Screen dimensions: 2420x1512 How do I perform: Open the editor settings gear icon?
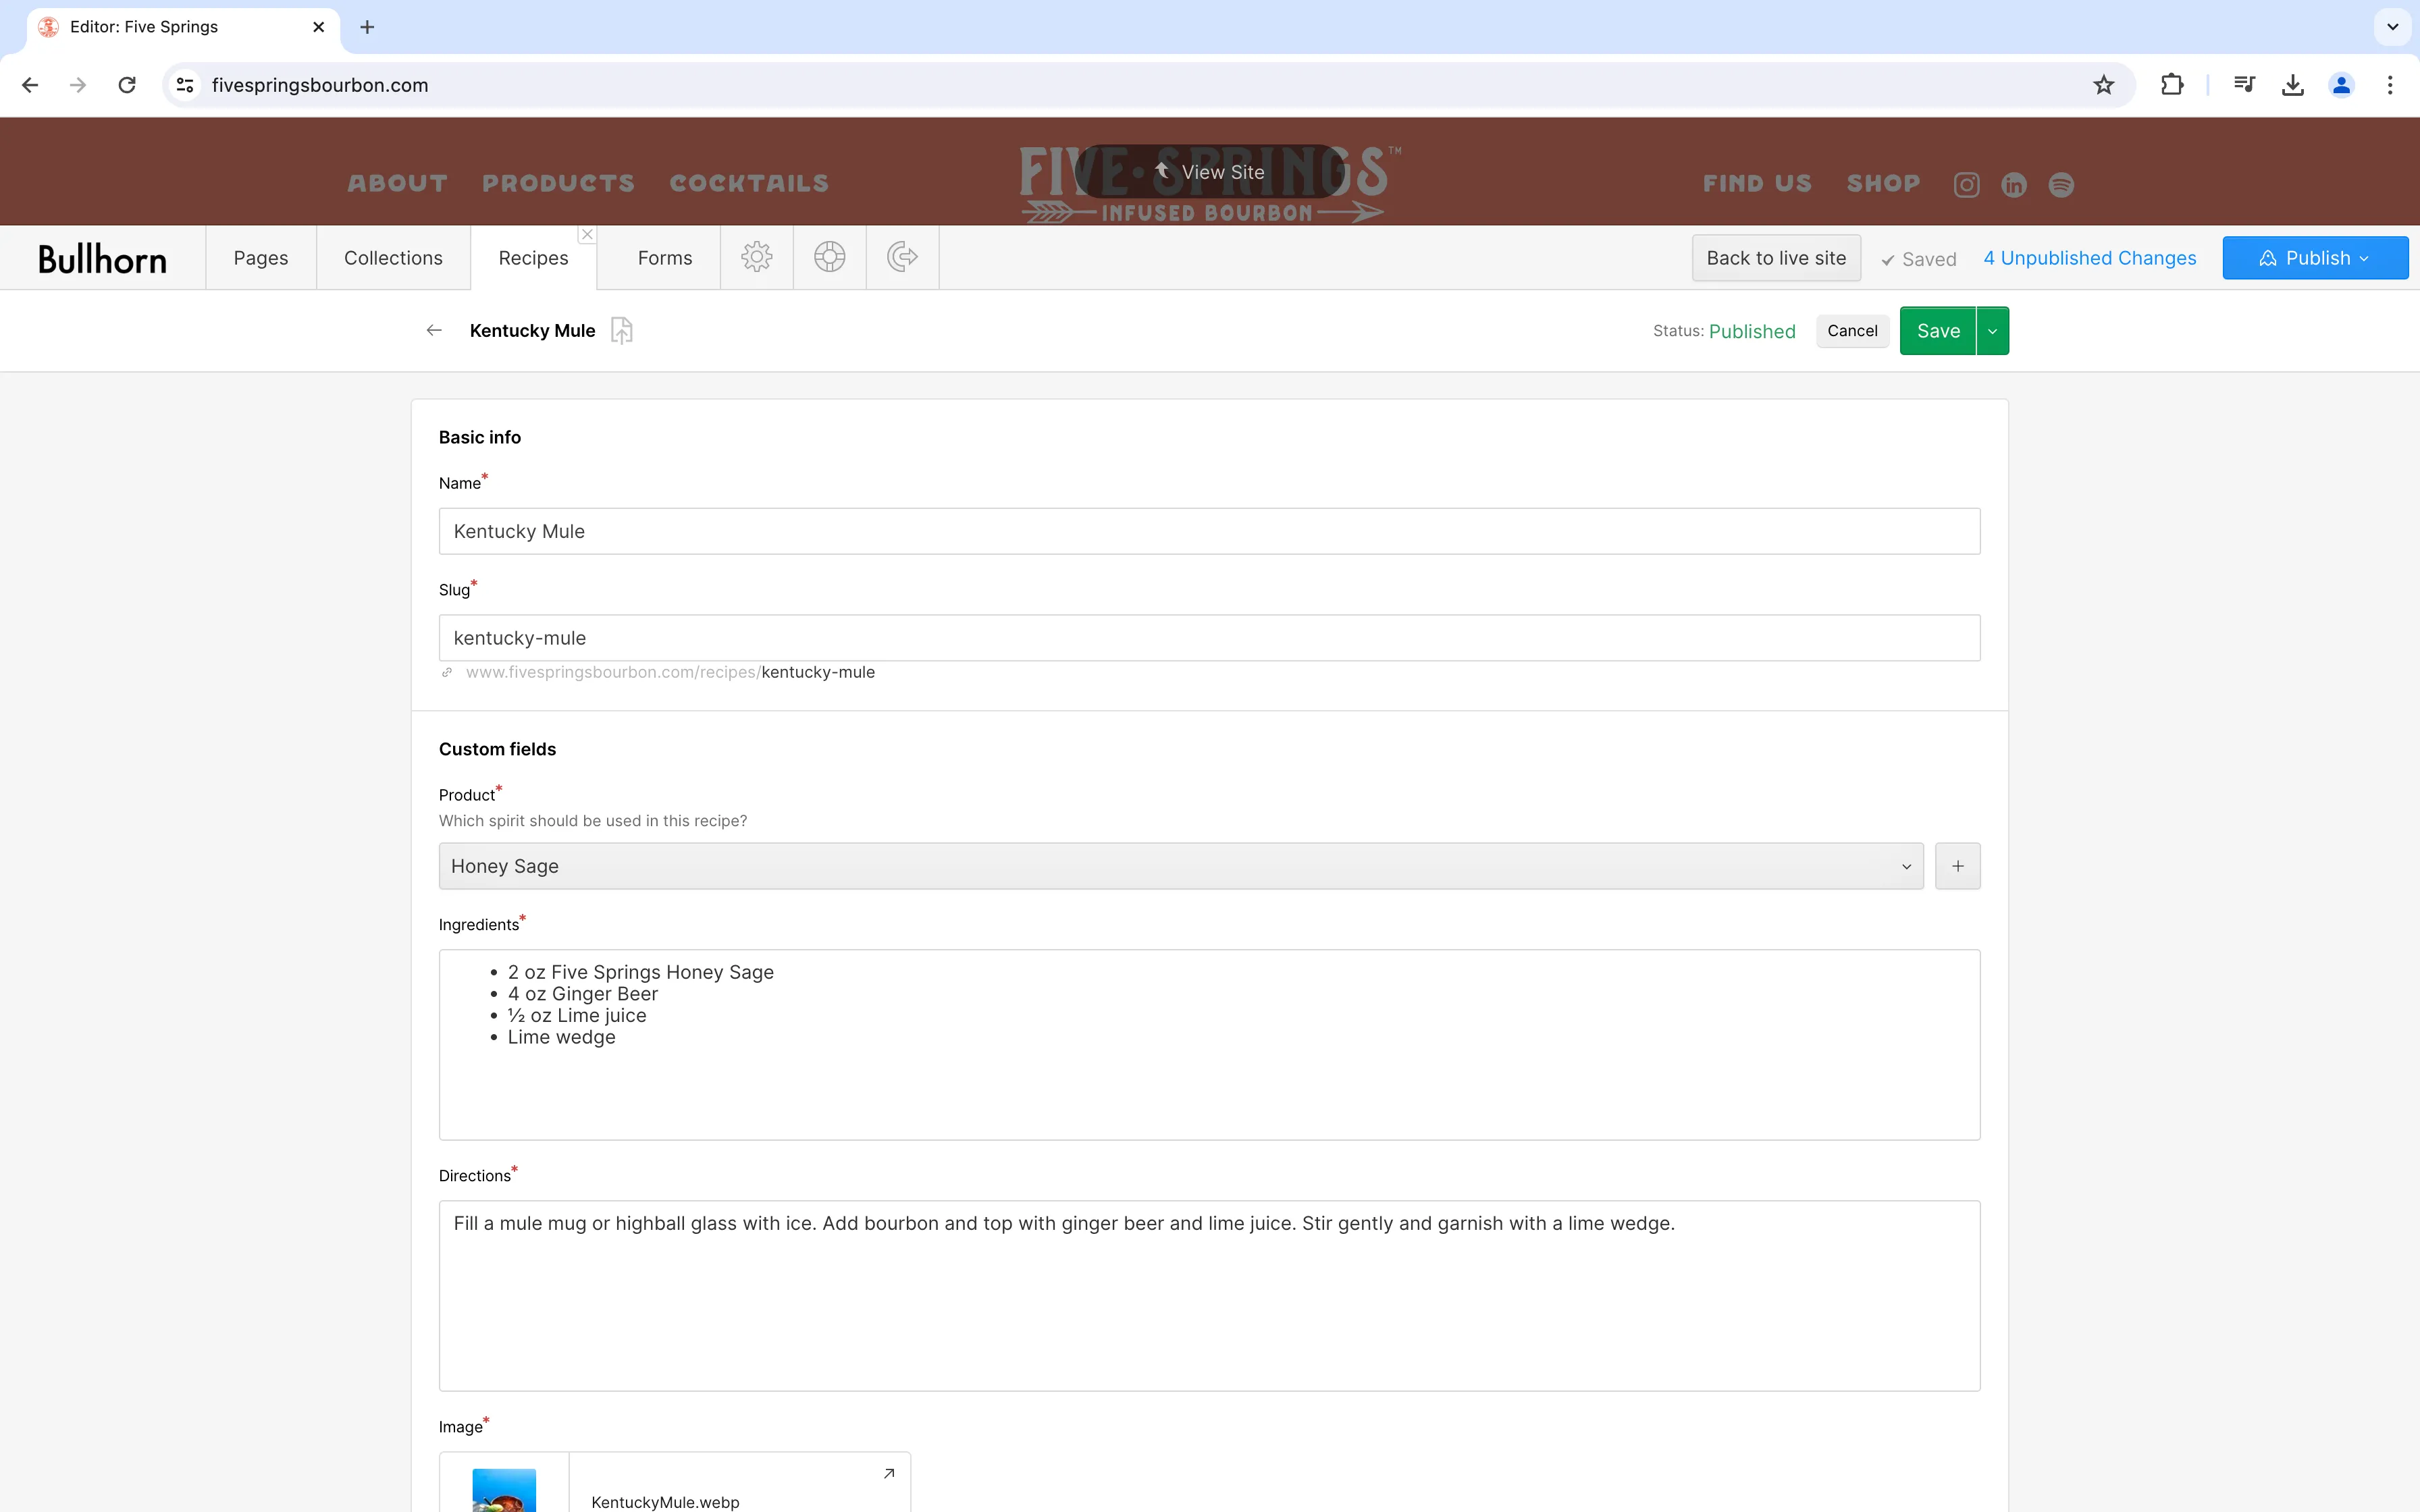click(x=756, y=257)
